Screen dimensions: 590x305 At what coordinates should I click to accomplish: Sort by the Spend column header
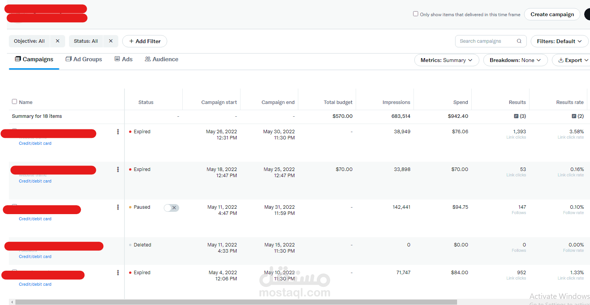(461, 102)
